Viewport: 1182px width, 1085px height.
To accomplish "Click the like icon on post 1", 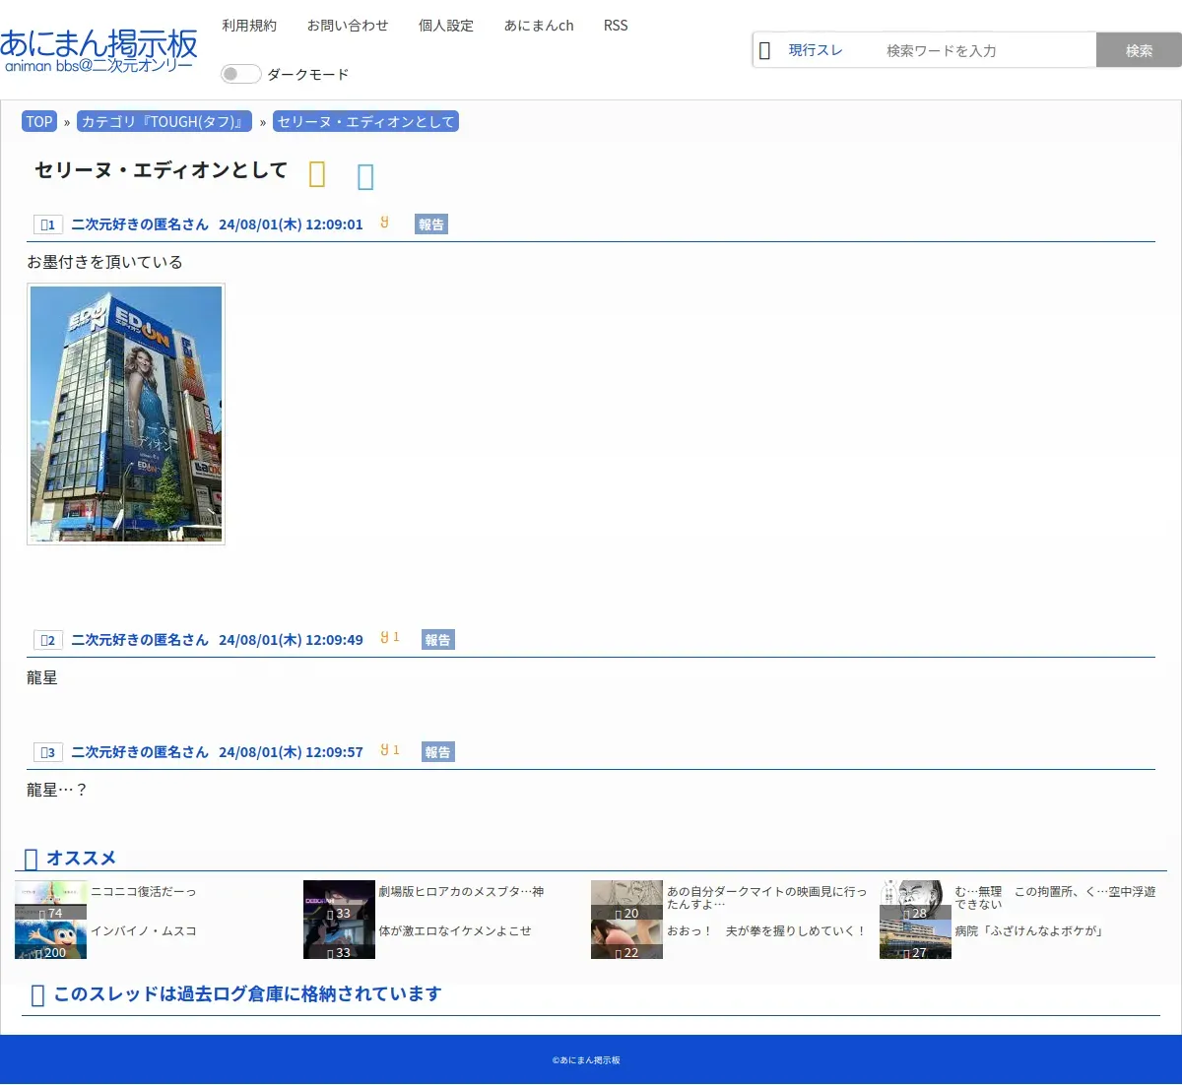I will click(385, 223).
